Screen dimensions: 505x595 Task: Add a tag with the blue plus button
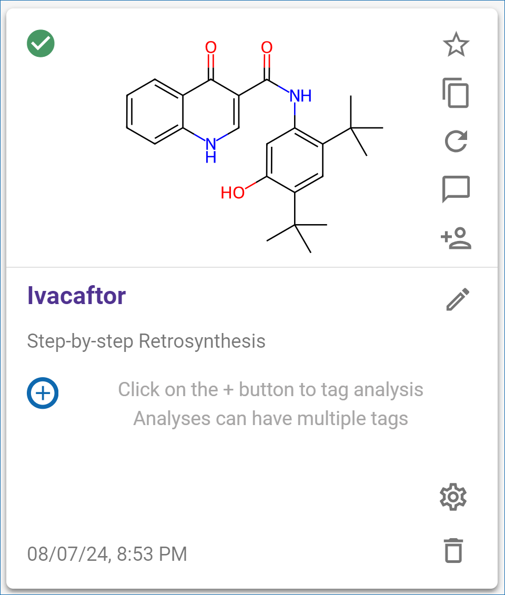point(43,393)
